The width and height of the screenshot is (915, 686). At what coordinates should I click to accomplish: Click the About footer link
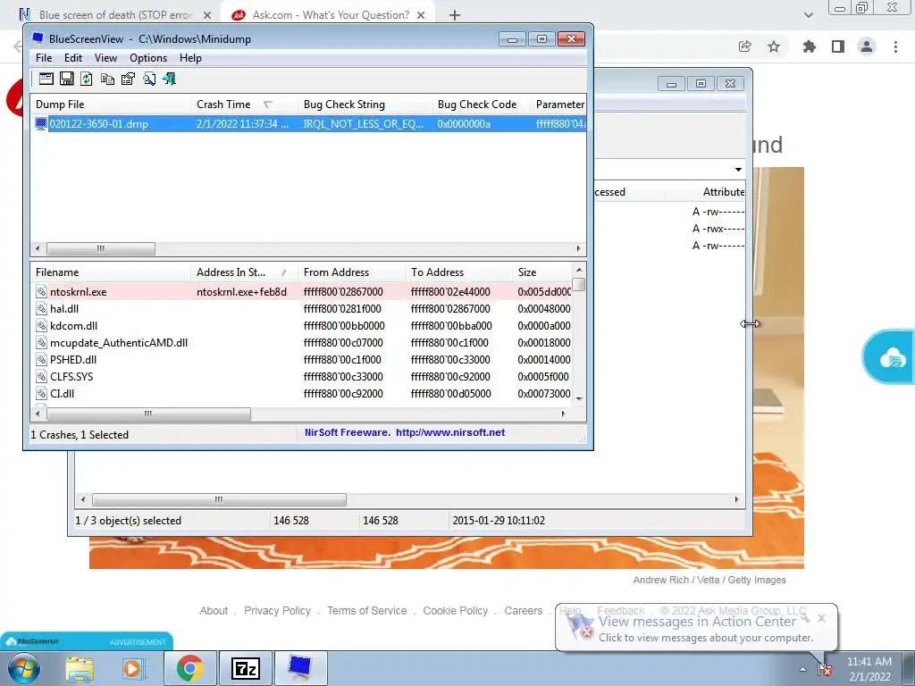coord(214,611)
